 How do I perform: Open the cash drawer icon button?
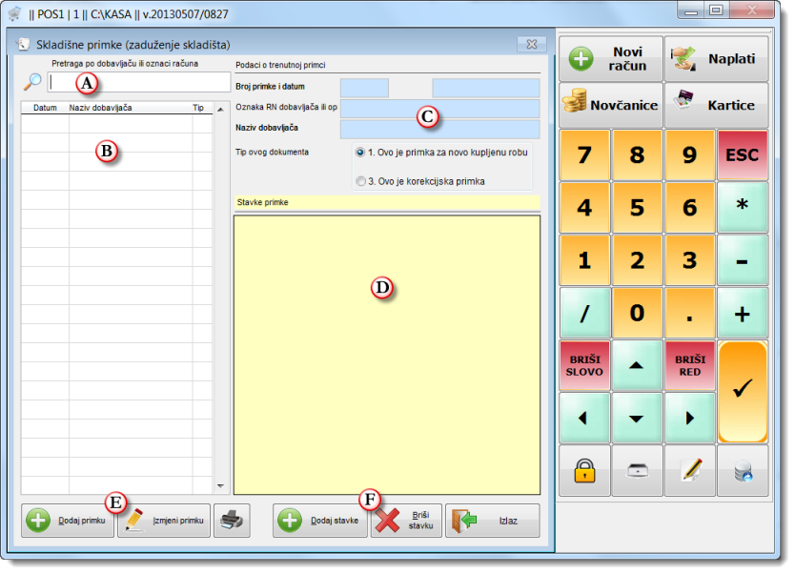[637, 470]
